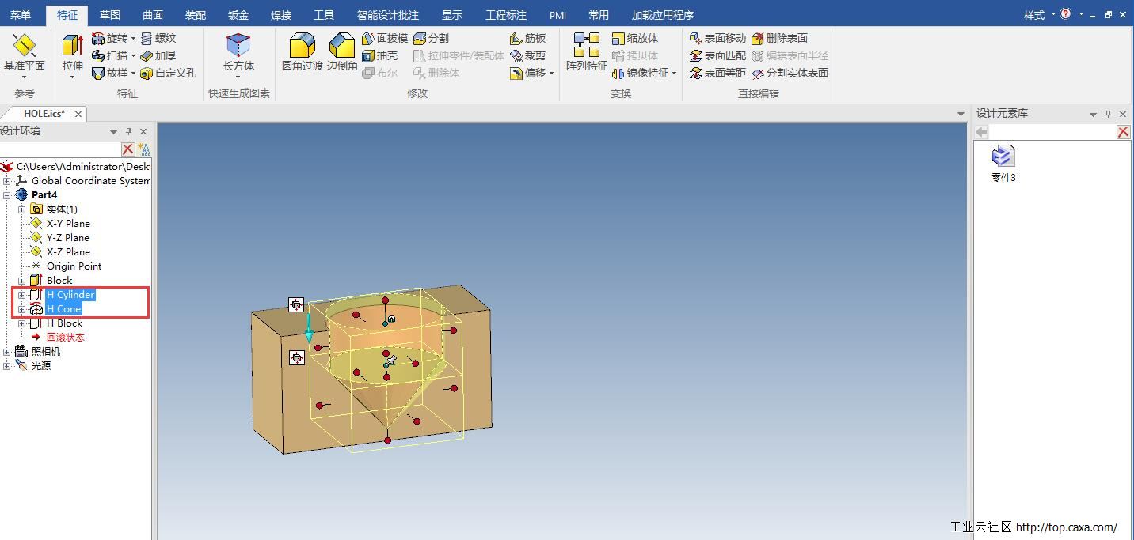Screen dimensions: 1134x540
Task: Open the help question mark icon
Action: (1066, 14)
